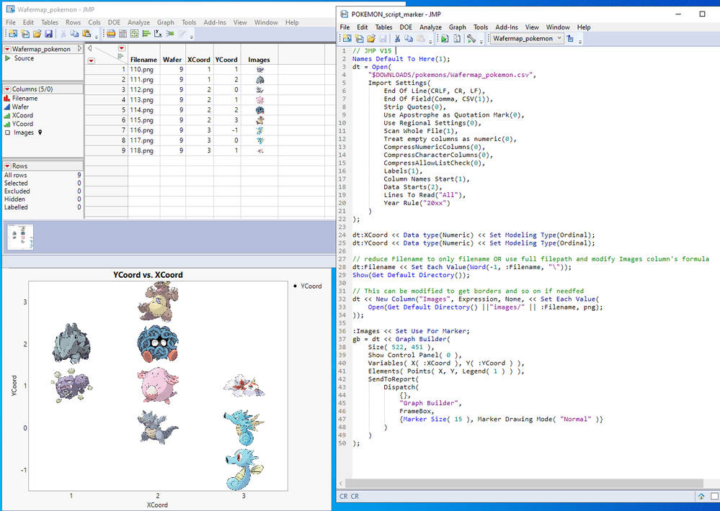Toggle the checkbox next to the Images column
Viewport: 720px width, 511px height.
pyautogui.click(x=7, y=132)
